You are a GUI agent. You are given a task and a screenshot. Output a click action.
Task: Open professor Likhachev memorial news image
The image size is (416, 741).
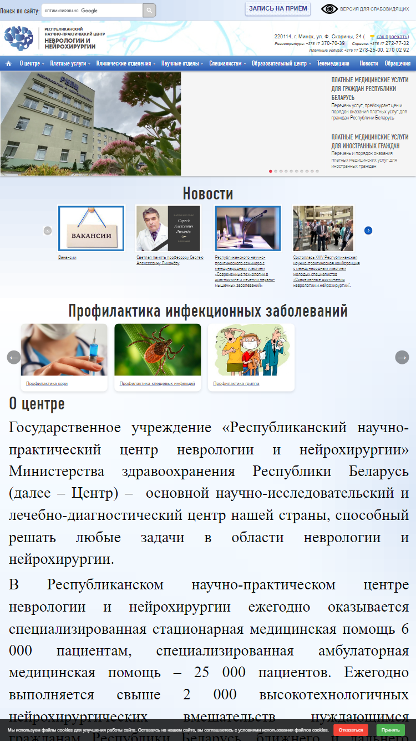point(169,228)
